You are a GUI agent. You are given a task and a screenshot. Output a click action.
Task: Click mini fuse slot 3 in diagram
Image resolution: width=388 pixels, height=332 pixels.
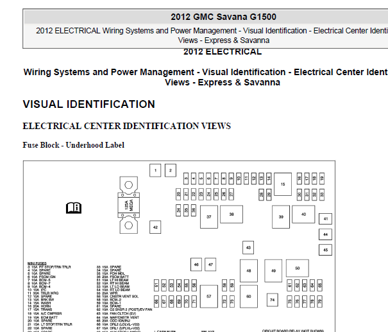pyautogui.click(x=186, y=179)
